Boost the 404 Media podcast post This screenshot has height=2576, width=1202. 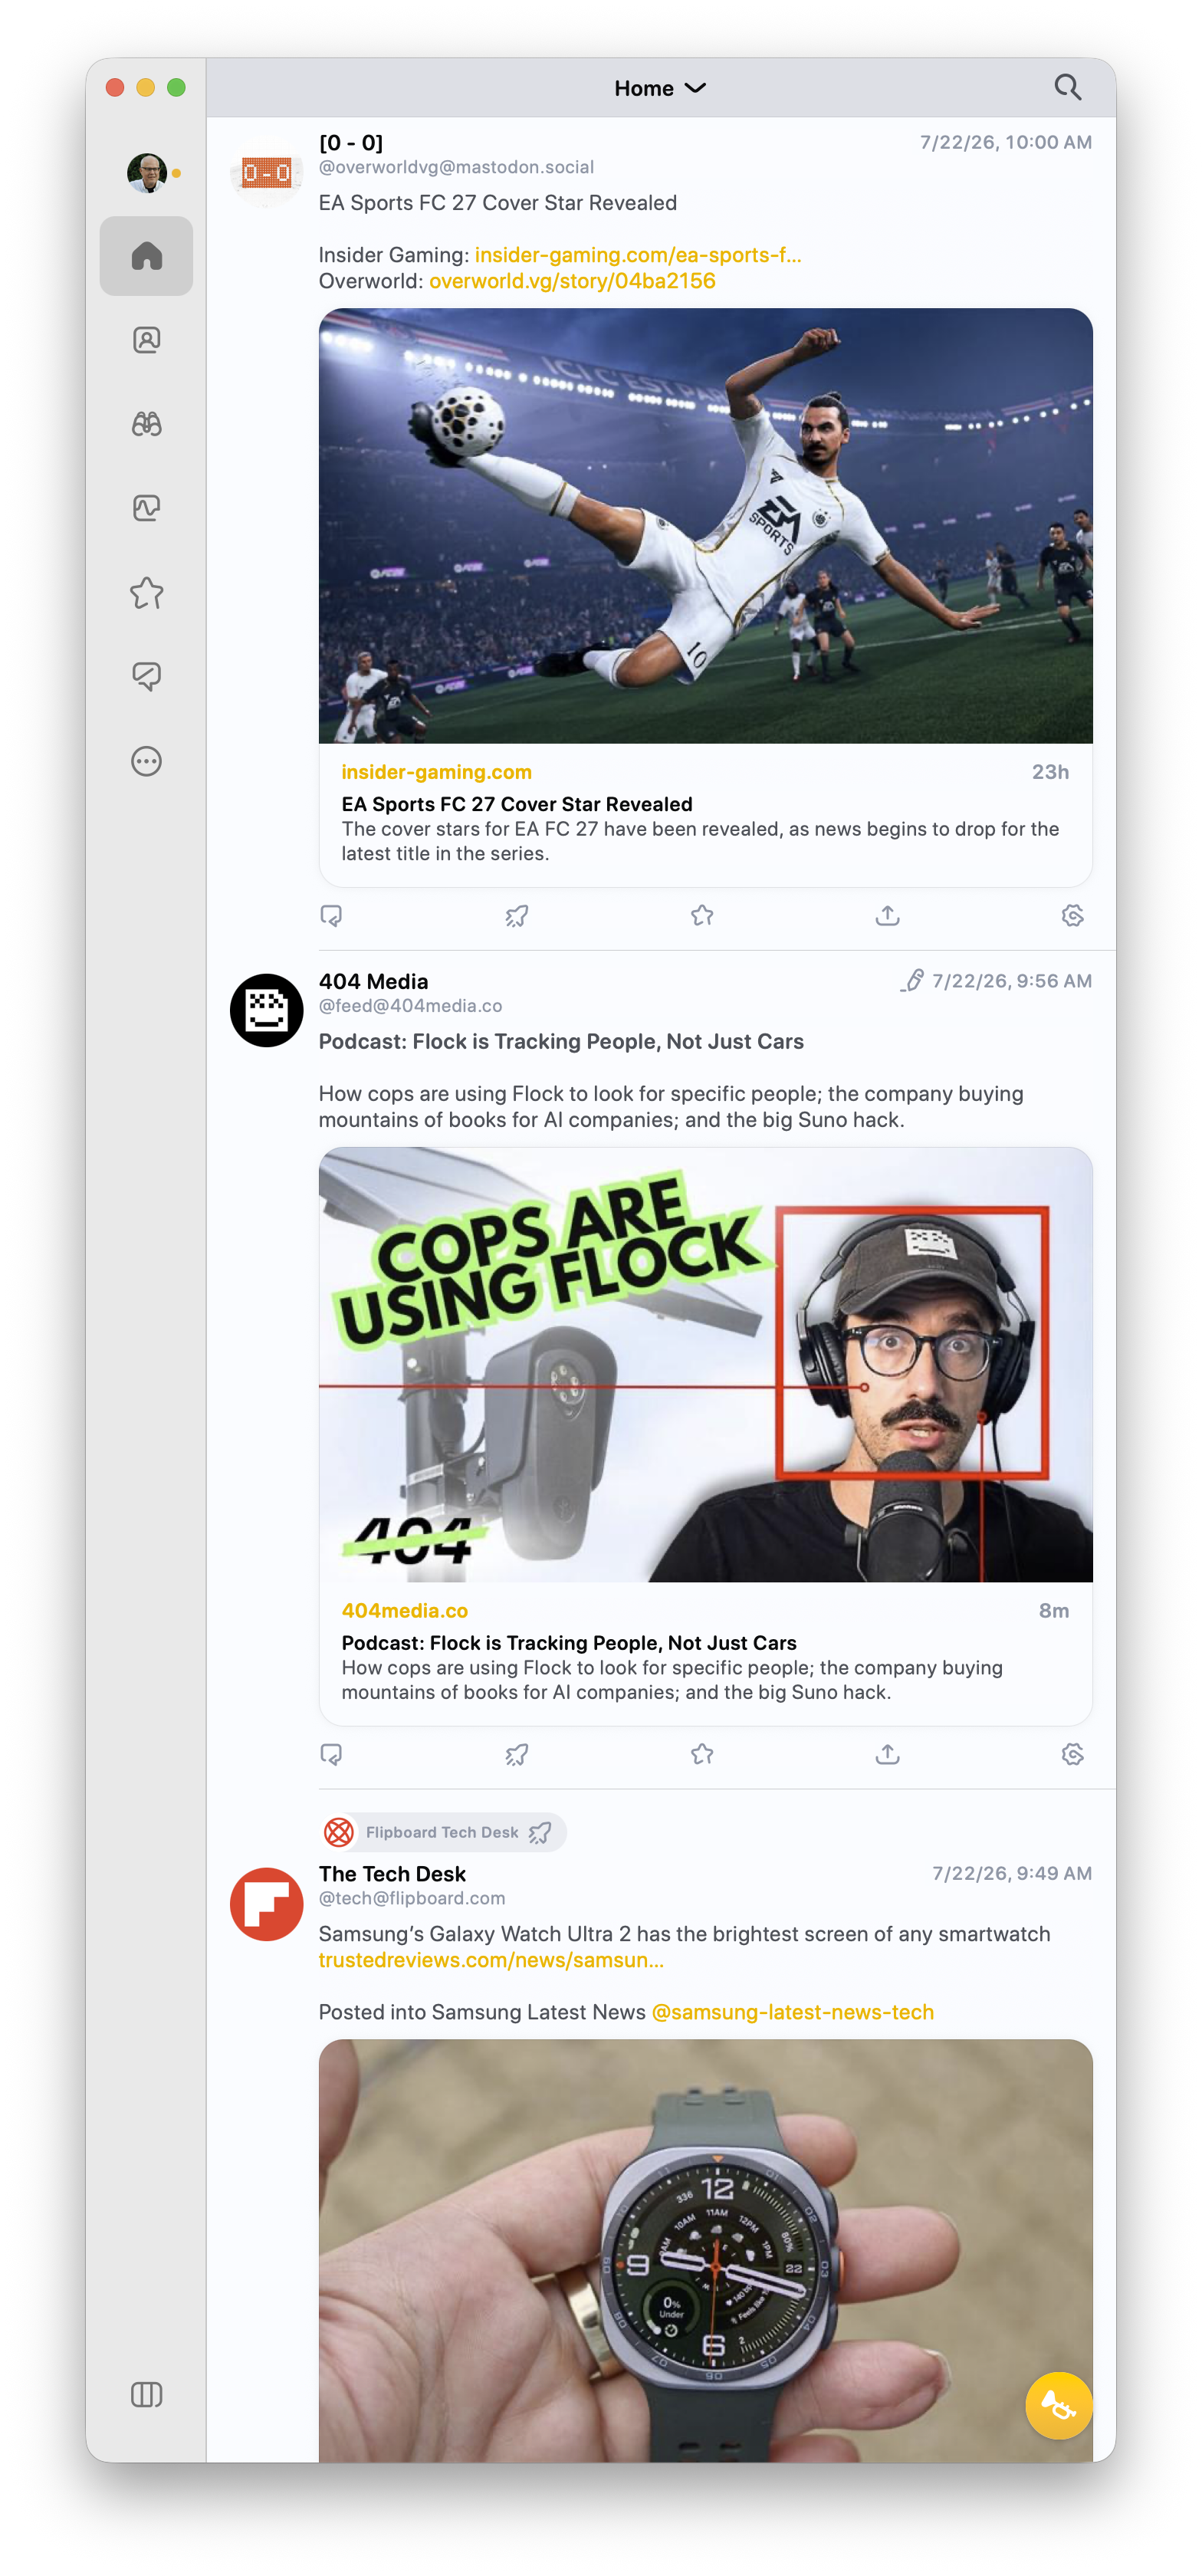point(516,1754)
